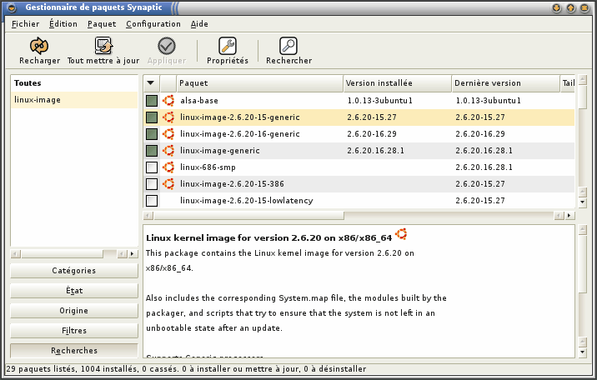The height and width of the screenshot is (380, 597).
Task: Sort by Paquet column header
Action: click(259, 83)
